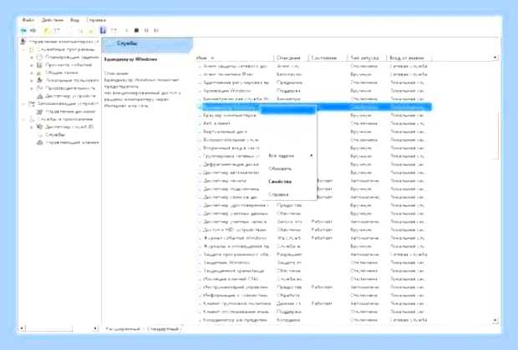The image size is (518, 350).
Task: Click the tree pane scroll-left arrow
Action: pos(22,328)
